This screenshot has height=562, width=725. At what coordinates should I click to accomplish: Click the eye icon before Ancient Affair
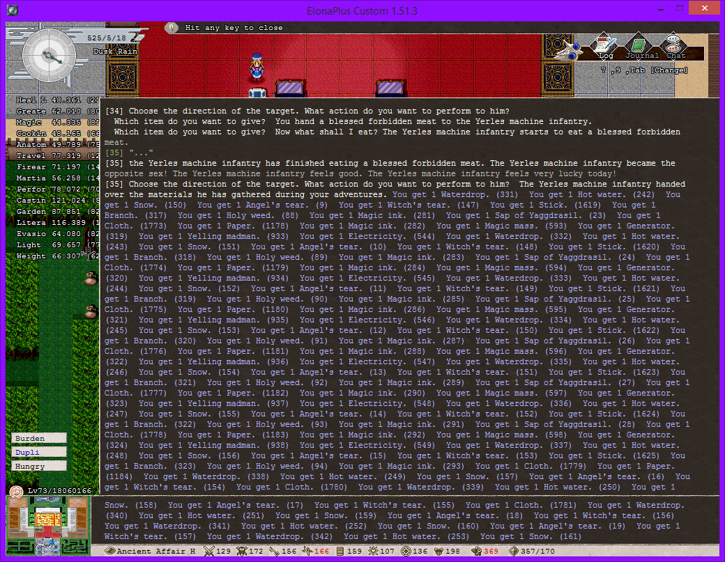(109, 550)
